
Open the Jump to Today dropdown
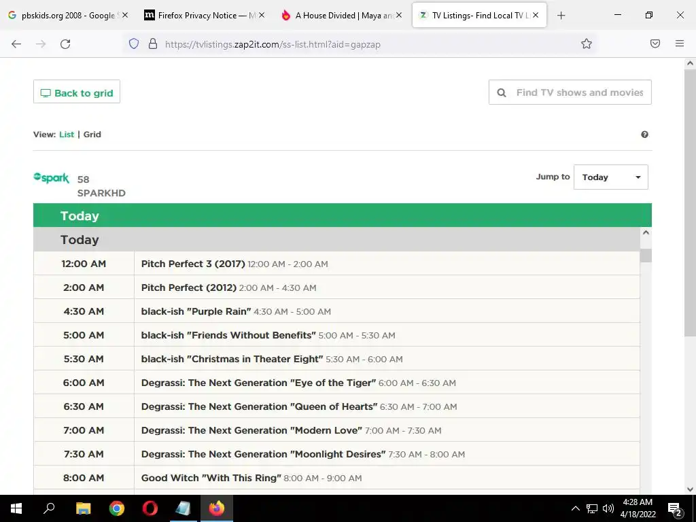click(611, 177)
